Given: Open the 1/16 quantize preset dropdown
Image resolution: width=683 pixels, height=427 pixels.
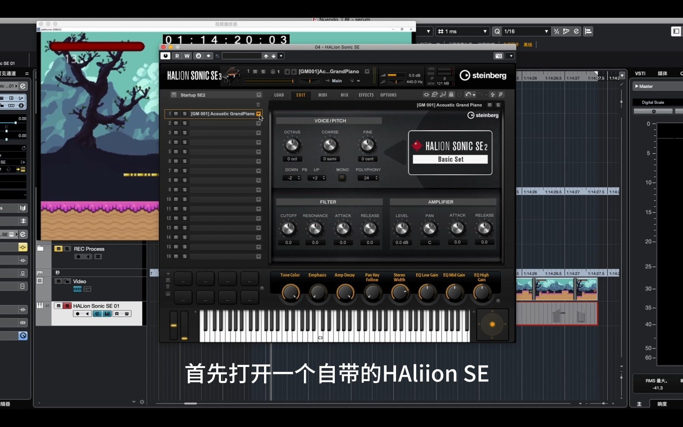Looking at the screenshot, I should pos(546,31).
